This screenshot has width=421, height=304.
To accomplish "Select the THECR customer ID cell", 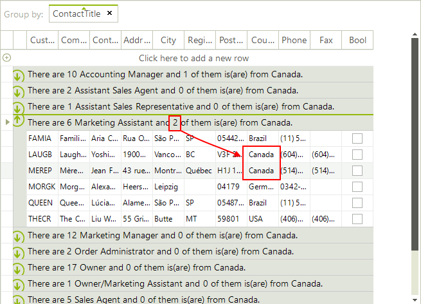I will pos(42,219).
